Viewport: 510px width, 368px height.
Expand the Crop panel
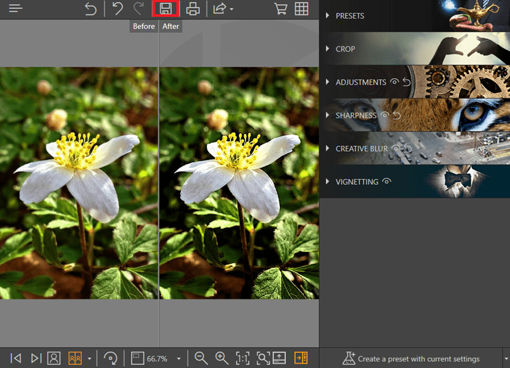[345, 49]
